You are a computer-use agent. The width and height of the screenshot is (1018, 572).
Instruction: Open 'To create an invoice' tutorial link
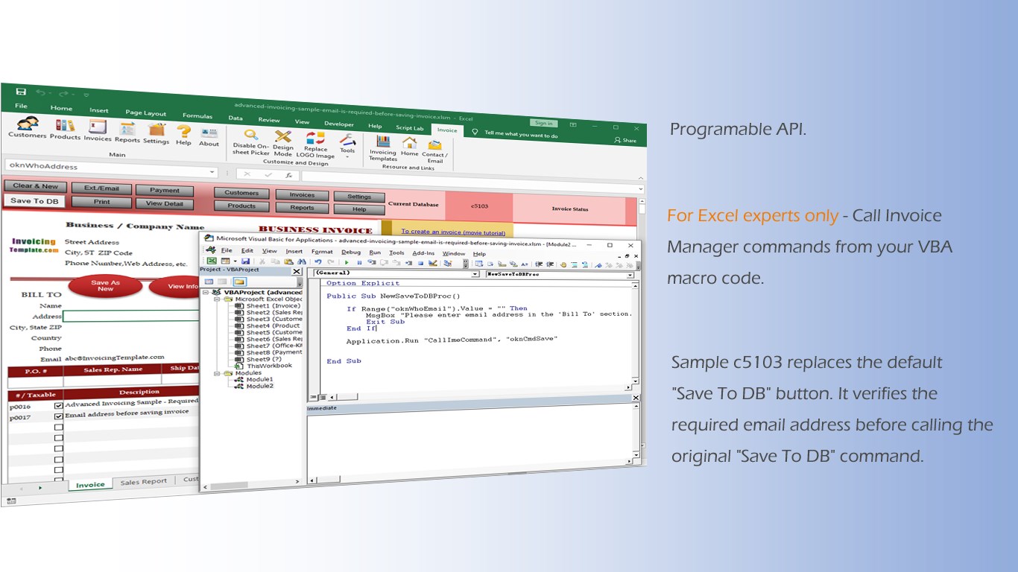(453, 232)
